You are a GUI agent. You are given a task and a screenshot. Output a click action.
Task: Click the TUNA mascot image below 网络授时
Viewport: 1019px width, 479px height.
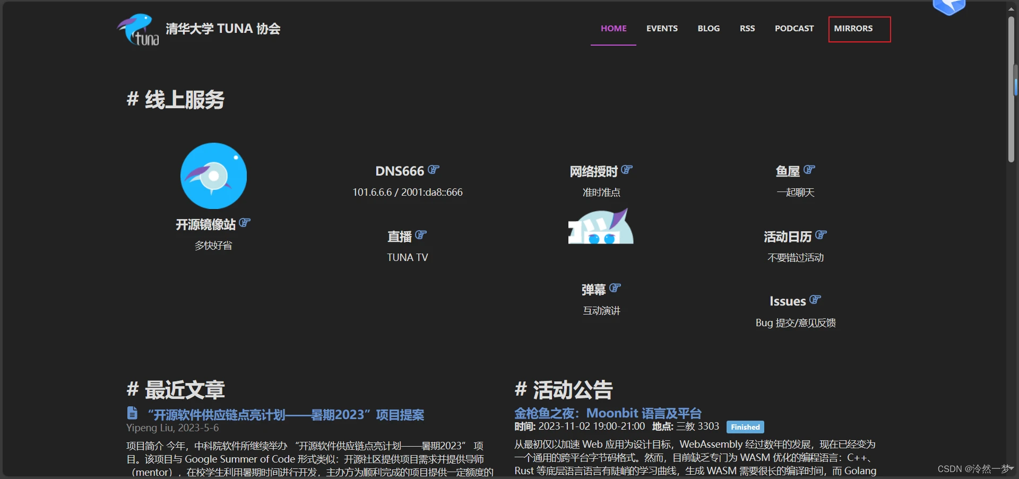point(601,227)
